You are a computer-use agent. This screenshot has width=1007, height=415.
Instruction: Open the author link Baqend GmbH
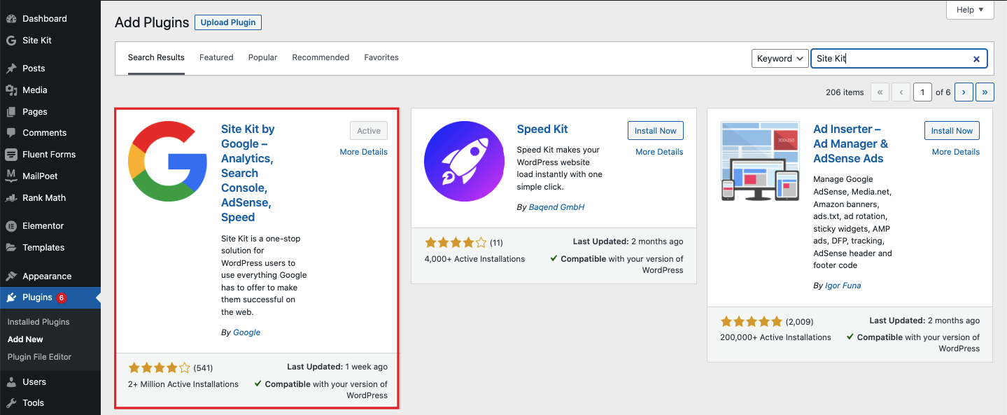(x=556, y=207)
